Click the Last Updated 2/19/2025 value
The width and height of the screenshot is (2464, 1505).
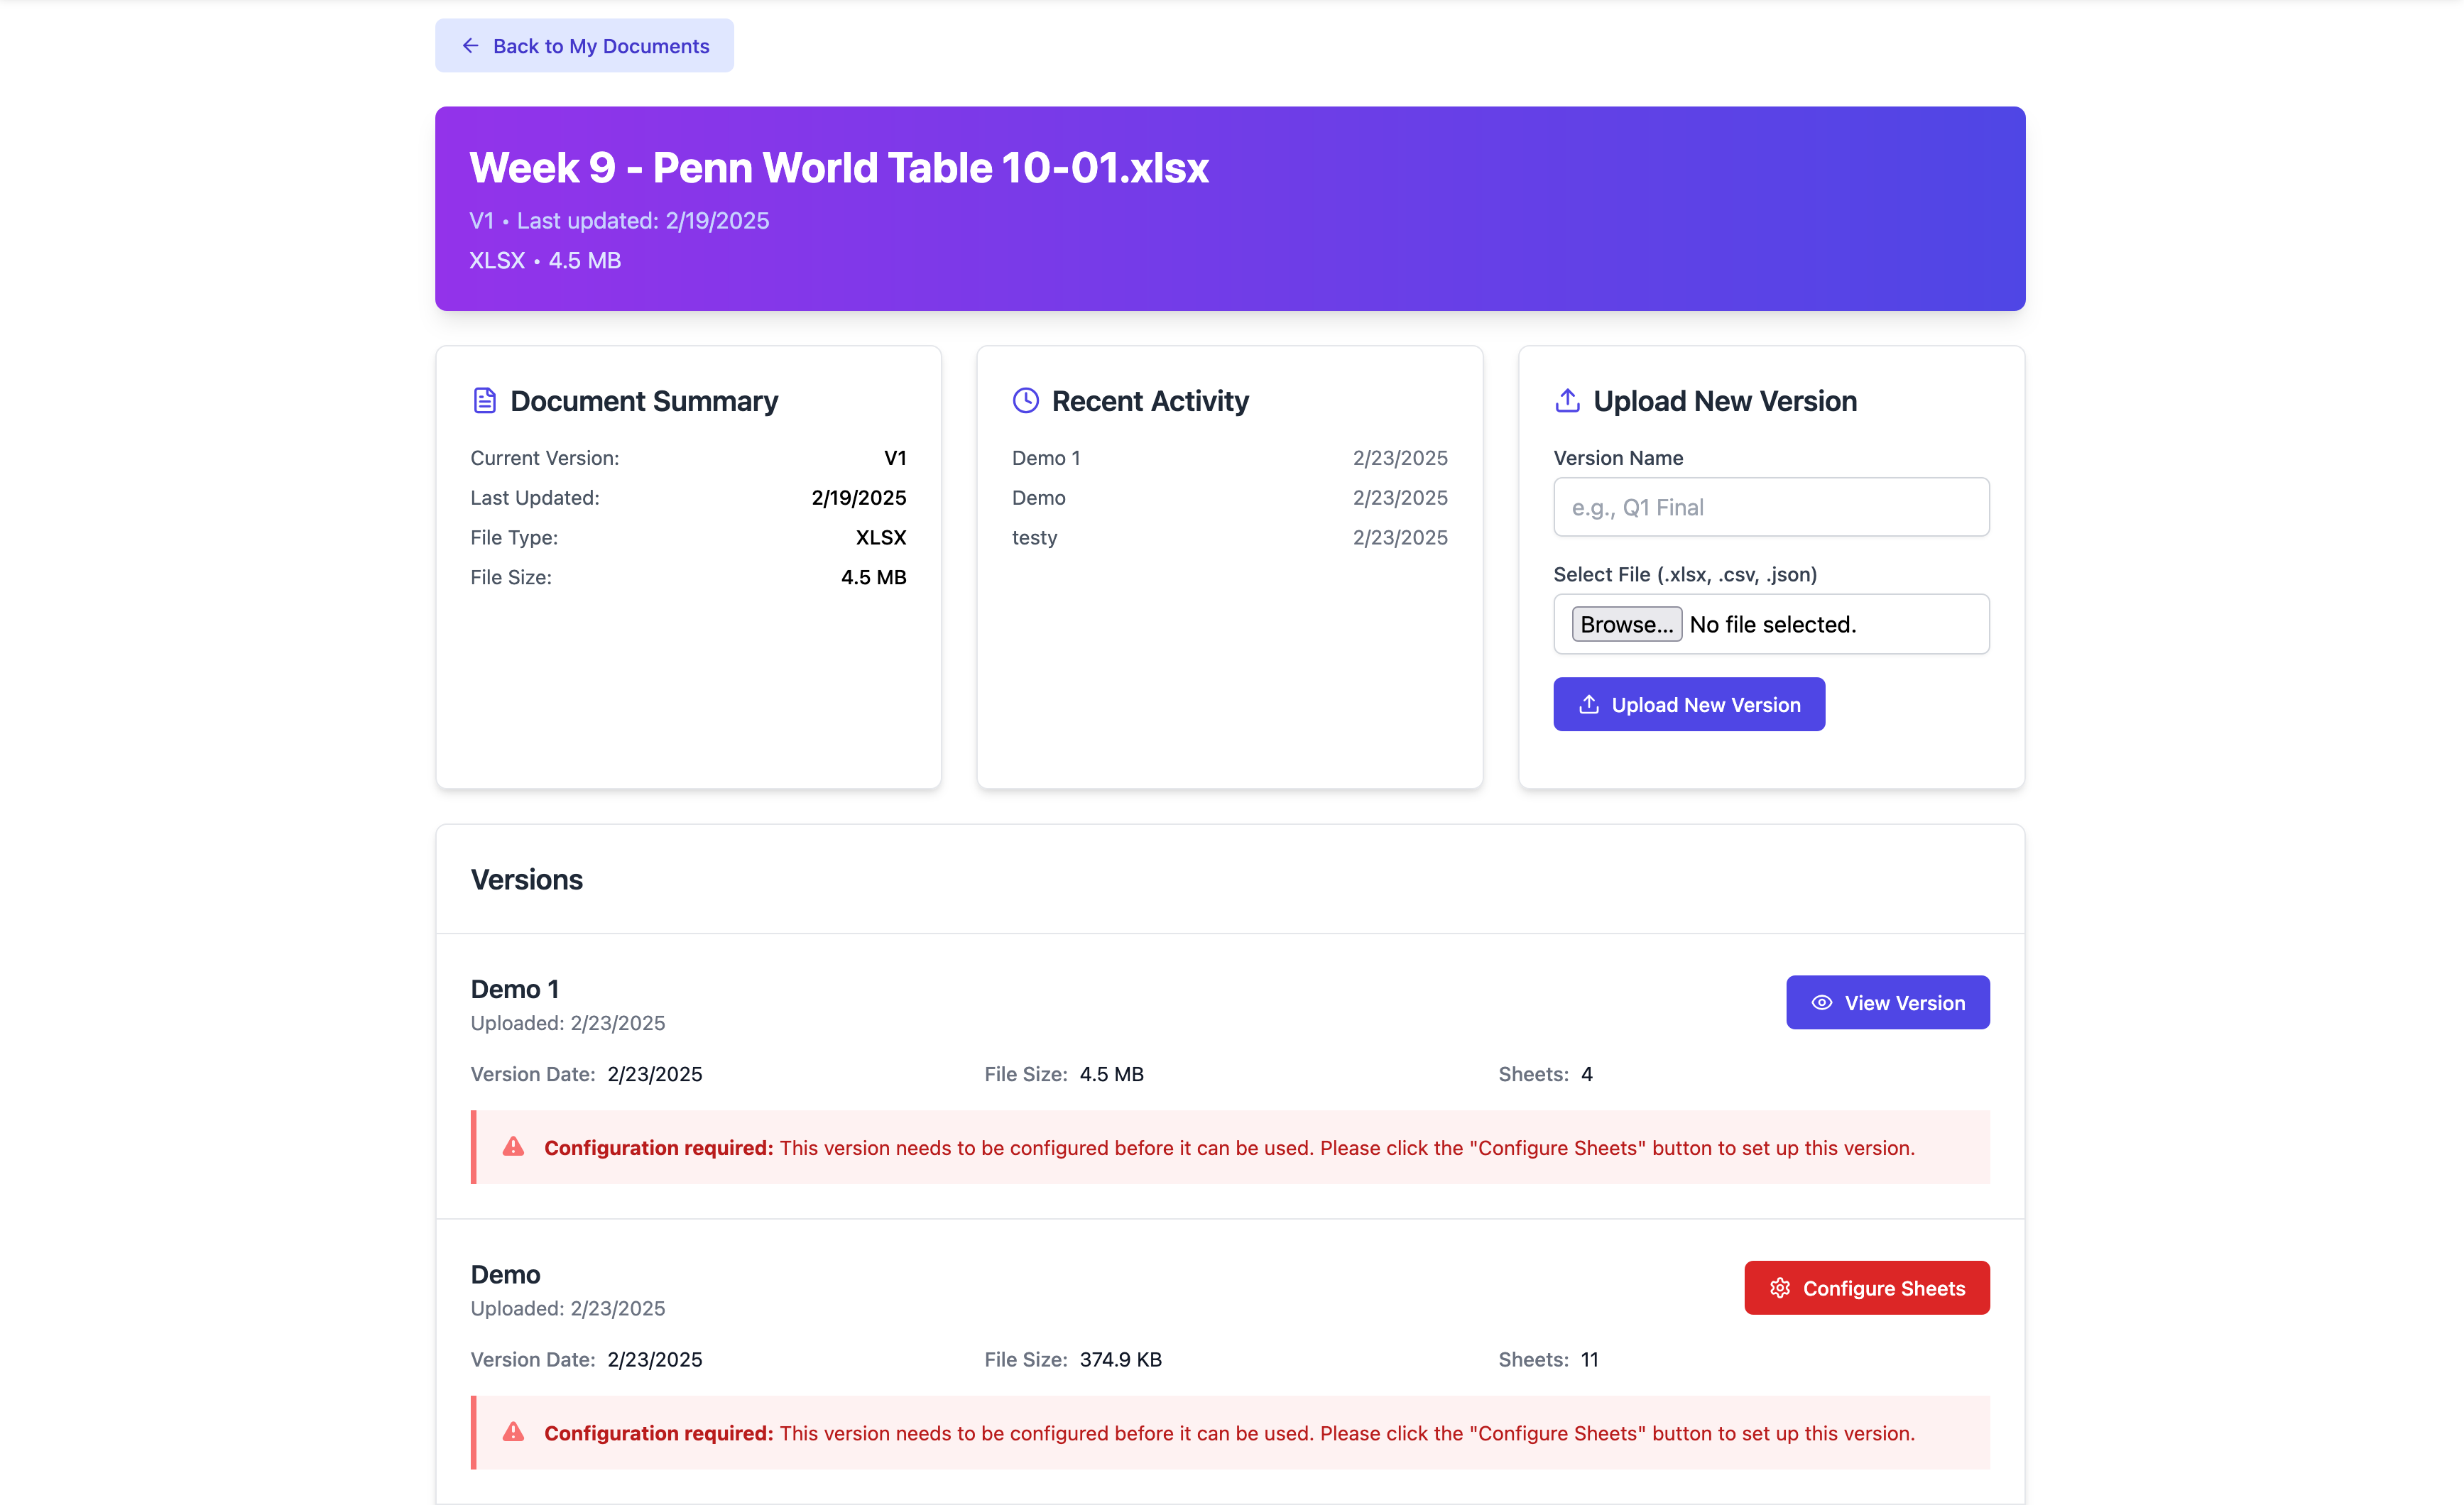pos(859,498)
